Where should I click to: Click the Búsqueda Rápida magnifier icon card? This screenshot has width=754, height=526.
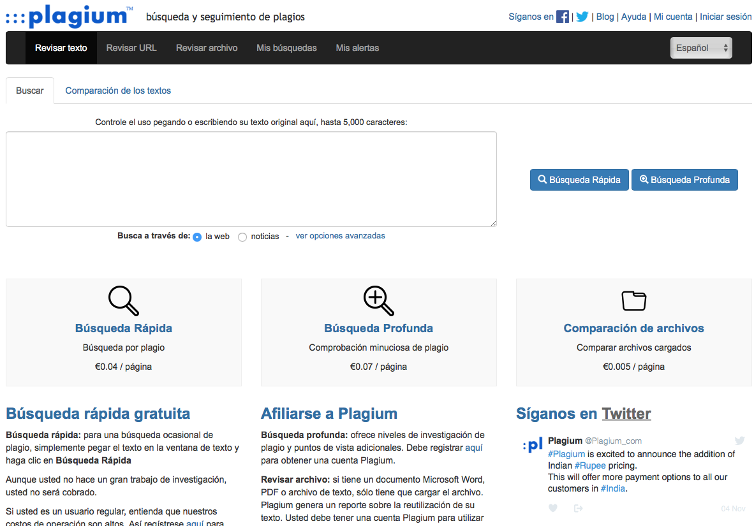tap(124, 301)
